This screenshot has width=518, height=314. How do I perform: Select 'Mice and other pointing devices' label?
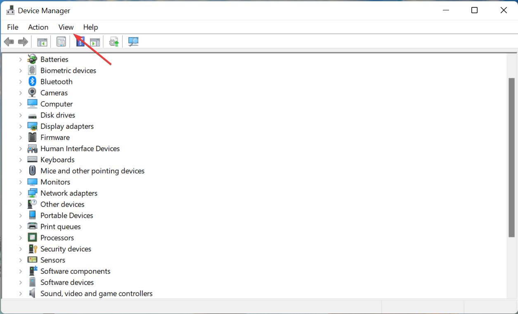click(92, 171)
